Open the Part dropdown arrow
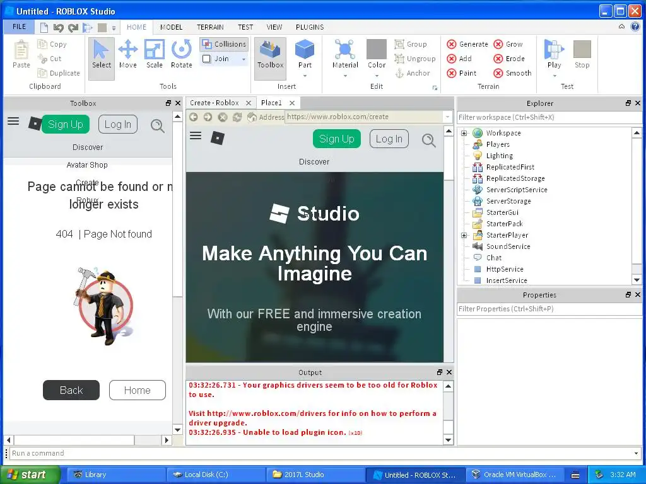This screenshot has height=484, width=646. pyautogui.click(x=305, y=76)
